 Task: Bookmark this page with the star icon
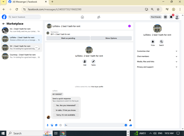158,9
